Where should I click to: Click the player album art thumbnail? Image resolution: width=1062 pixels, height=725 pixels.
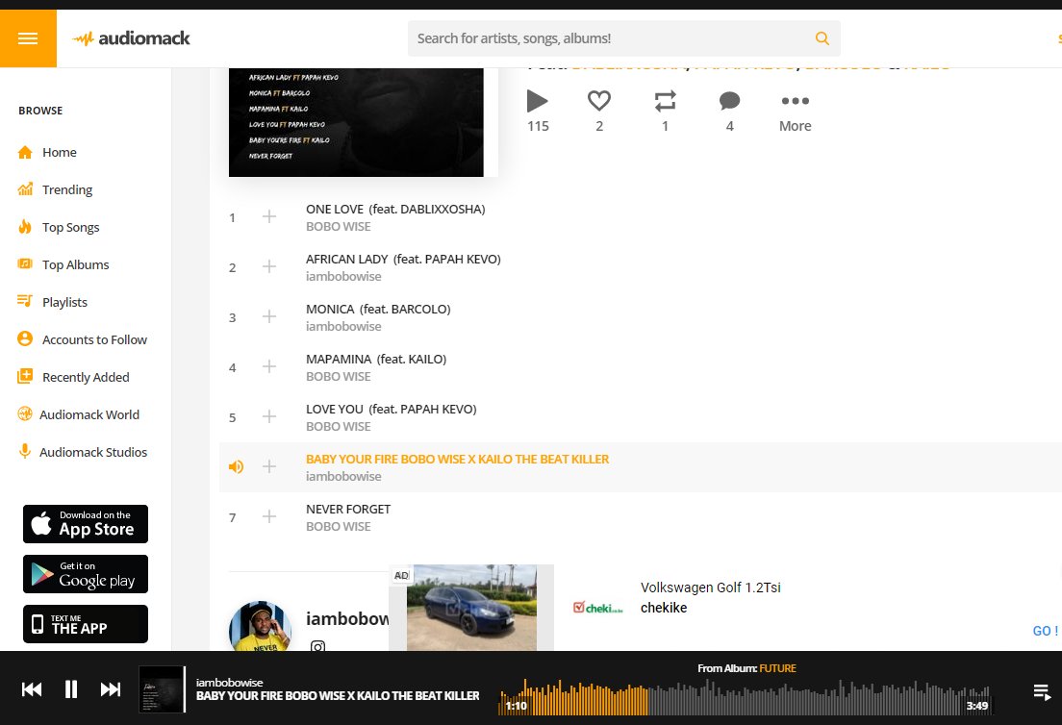162,689
